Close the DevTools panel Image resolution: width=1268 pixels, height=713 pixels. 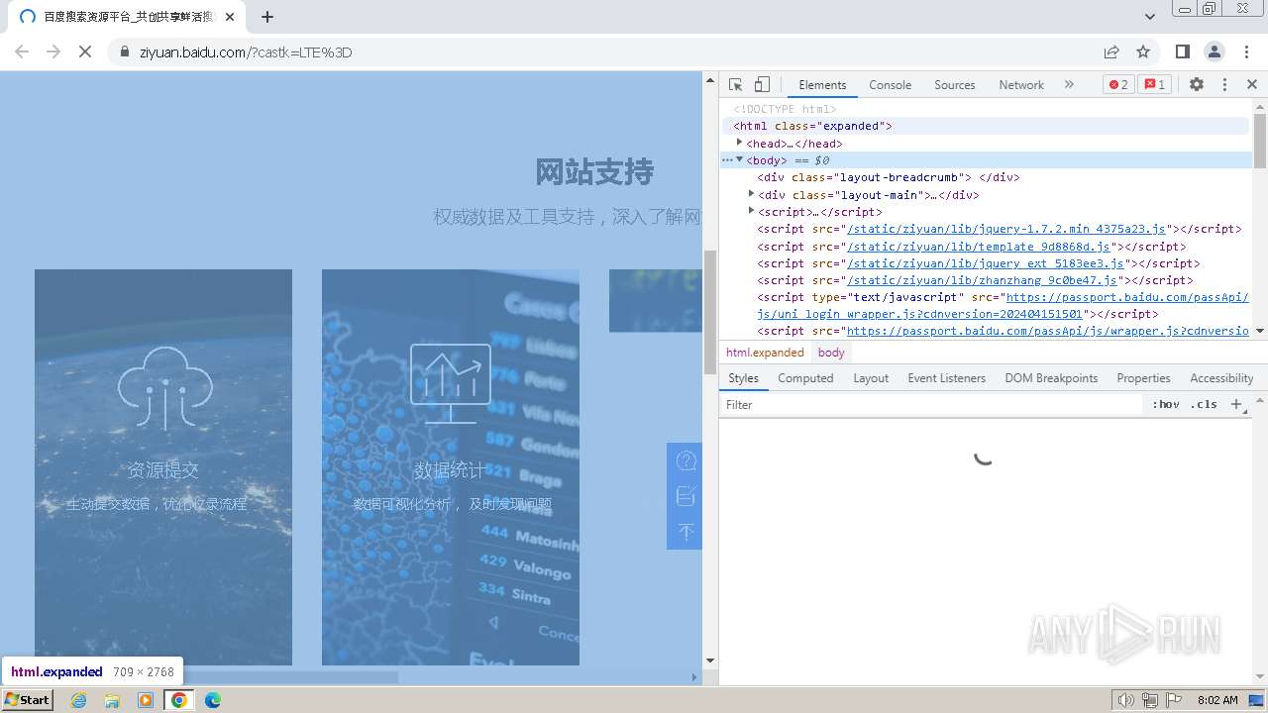click(1252, 85)
